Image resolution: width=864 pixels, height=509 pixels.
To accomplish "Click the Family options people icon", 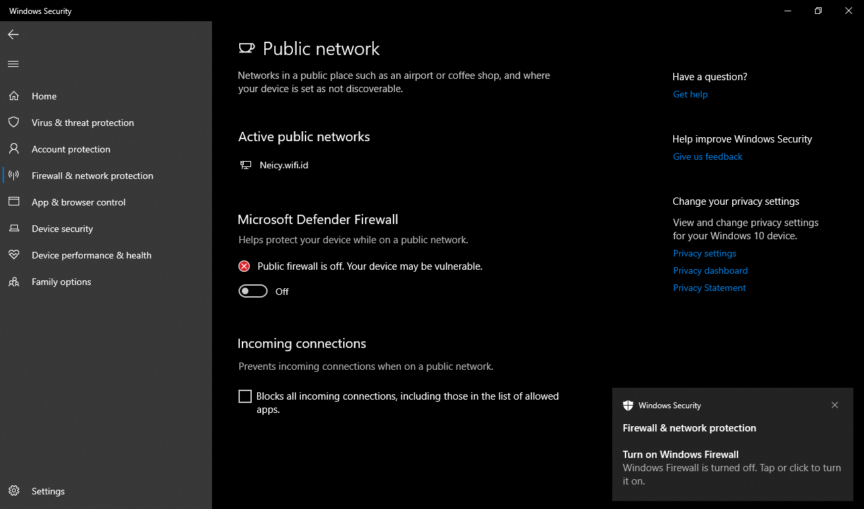I will (x=14, y=282).
